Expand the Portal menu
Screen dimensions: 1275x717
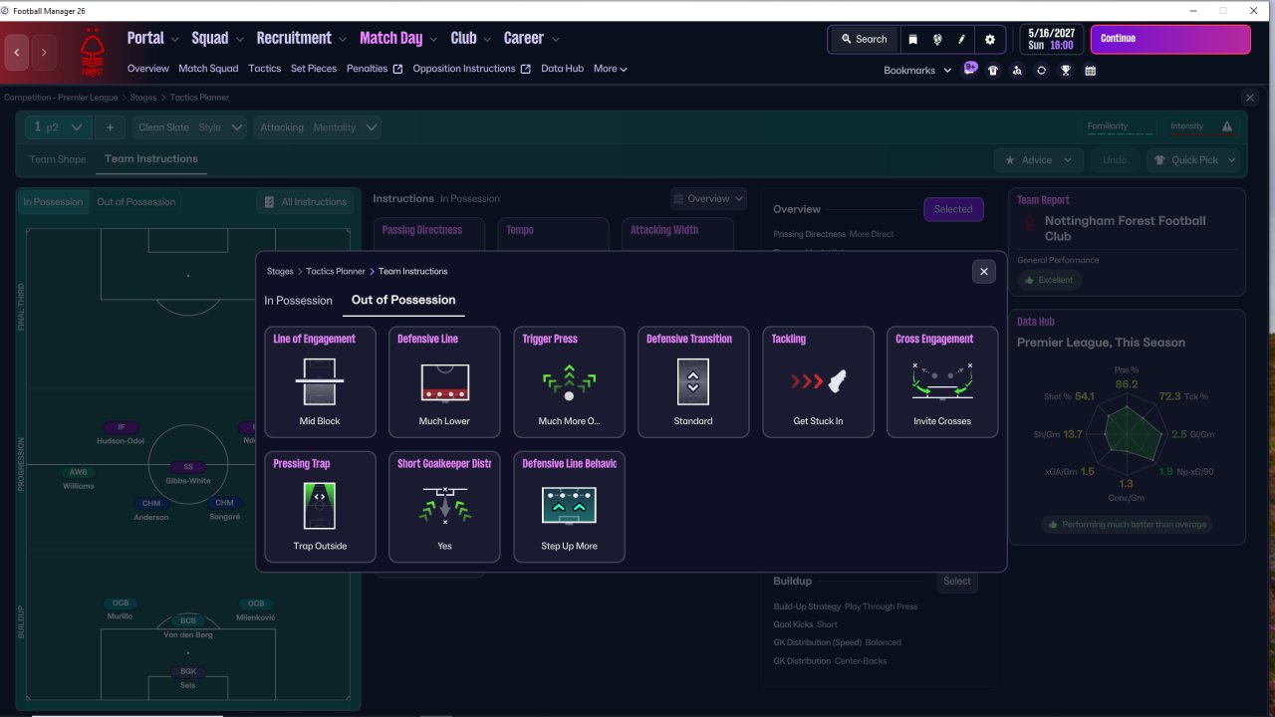coord(152,38)
